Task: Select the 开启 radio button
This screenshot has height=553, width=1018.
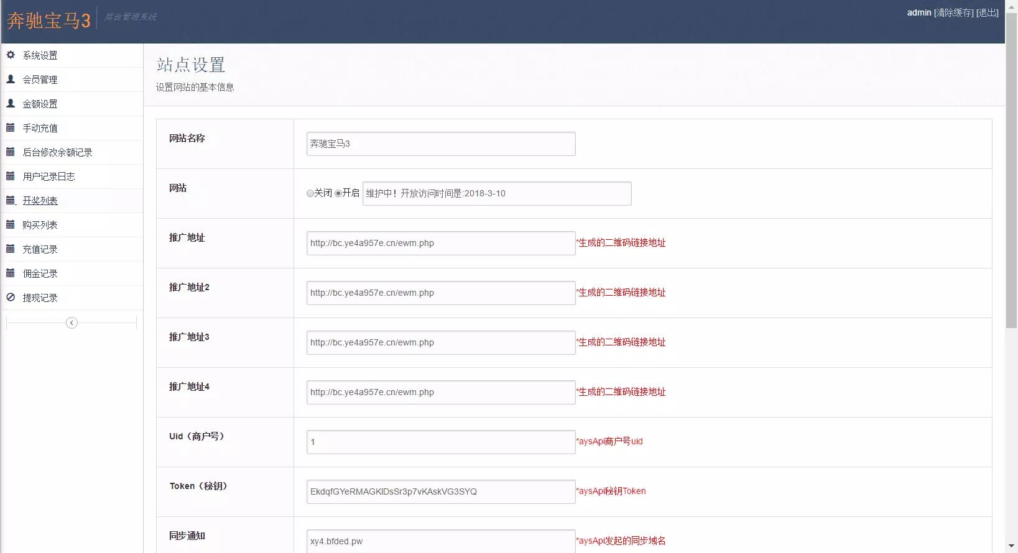Action: click(338, 194)
